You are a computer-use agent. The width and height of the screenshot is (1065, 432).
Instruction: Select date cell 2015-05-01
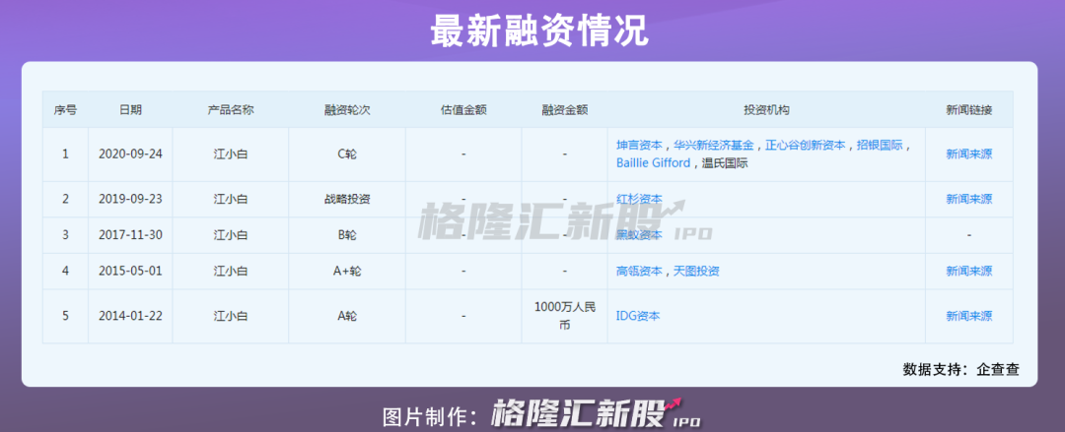(130, 271)
